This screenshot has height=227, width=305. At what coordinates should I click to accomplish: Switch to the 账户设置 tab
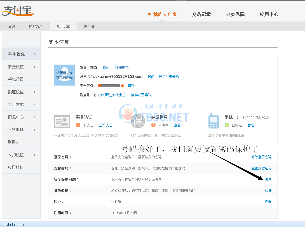coord(64,26)
